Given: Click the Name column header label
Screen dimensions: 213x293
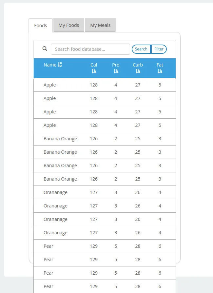Looking at the screenshot, I should (x=50, y=65).
